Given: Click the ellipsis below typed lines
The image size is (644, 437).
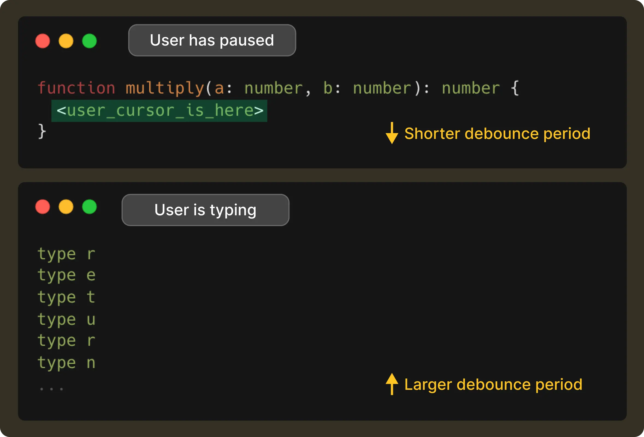Looking at the screenshot, I should pos(51,389).
